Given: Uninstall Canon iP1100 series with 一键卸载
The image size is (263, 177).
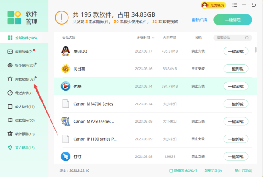Looking at the screenshot, I should (x=236, y=139).
